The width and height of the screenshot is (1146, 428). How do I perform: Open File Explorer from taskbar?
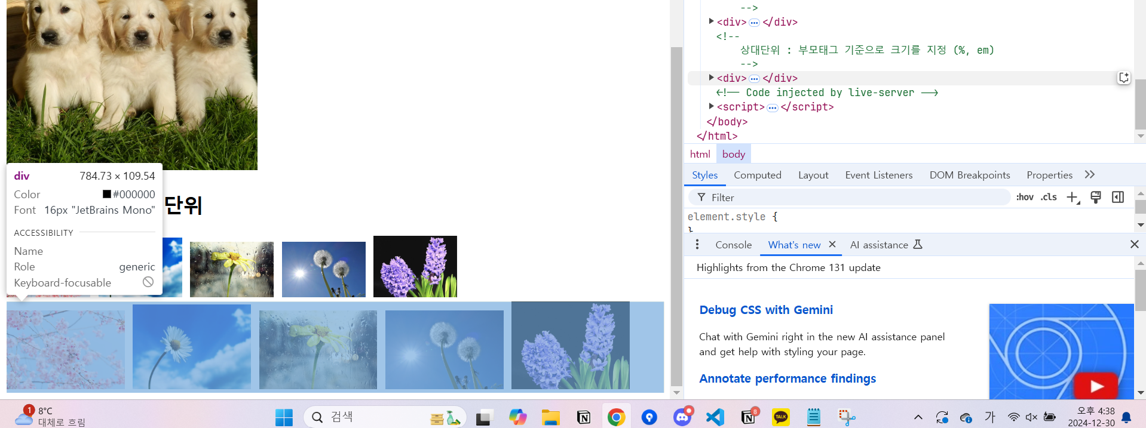pyautogui.click(x=550, y=417)
